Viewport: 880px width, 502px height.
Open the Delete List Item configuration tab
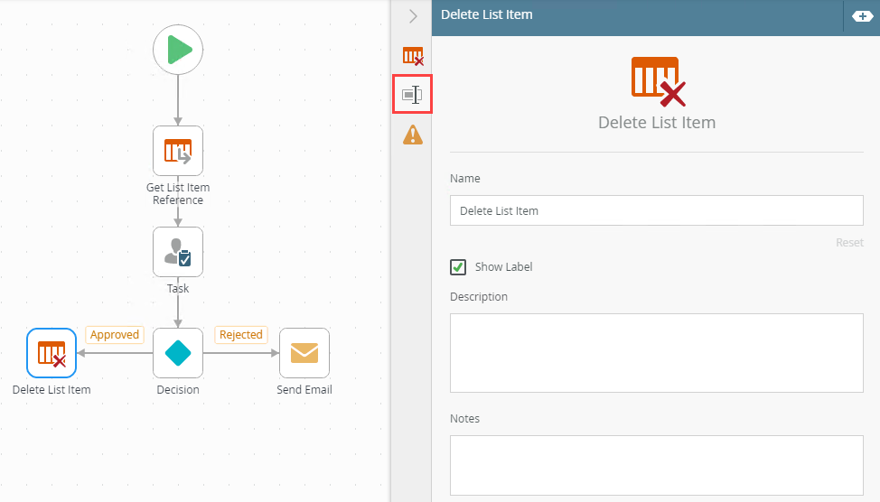click(412, 56)
